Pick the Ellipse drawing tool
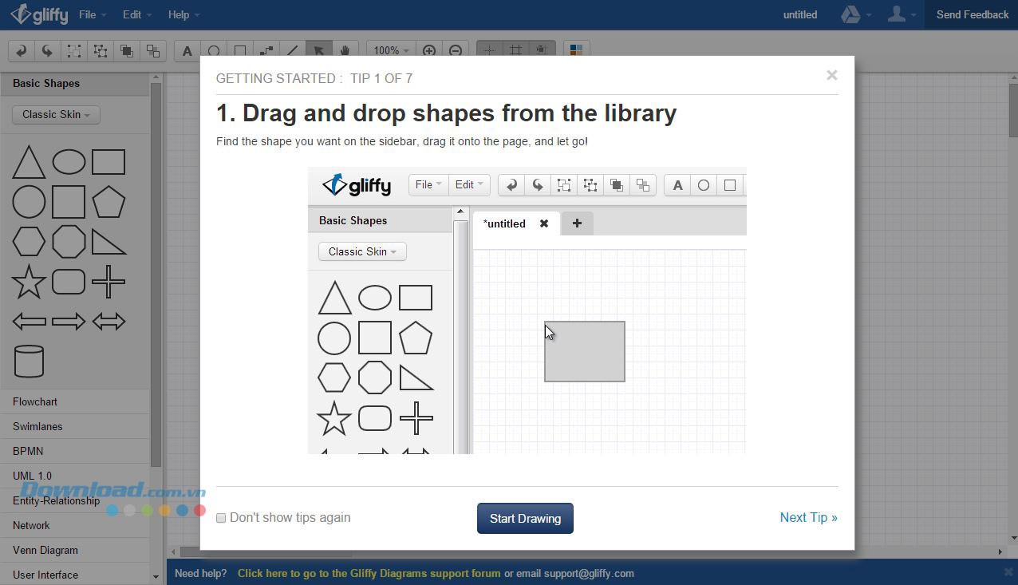This screenshot has height=585, width=1018. click(x=214, y=50)
